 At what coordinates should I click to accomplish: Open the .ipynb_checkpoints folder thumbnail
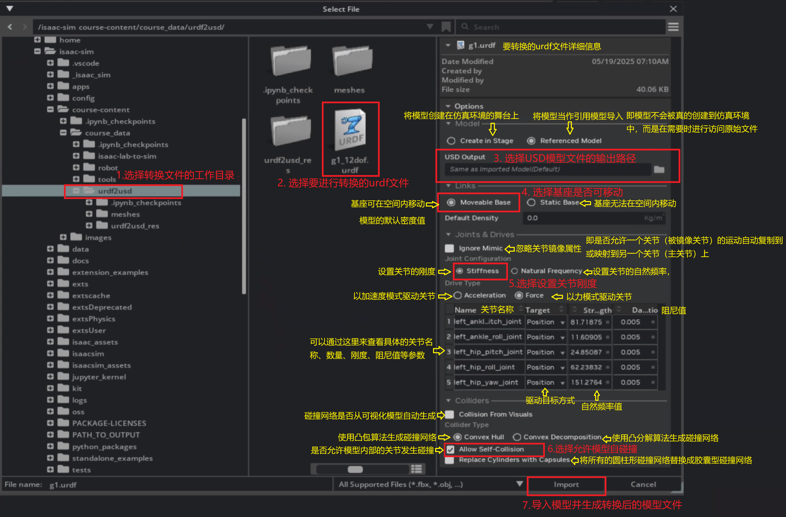[x=291, y=62]
